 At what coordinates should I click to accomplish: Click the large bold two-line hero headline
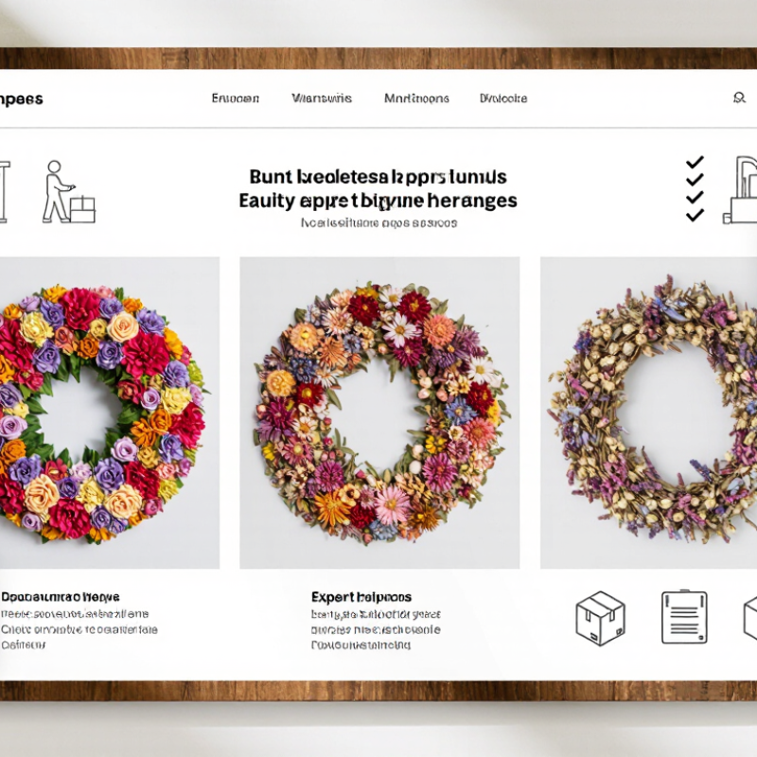378,188
